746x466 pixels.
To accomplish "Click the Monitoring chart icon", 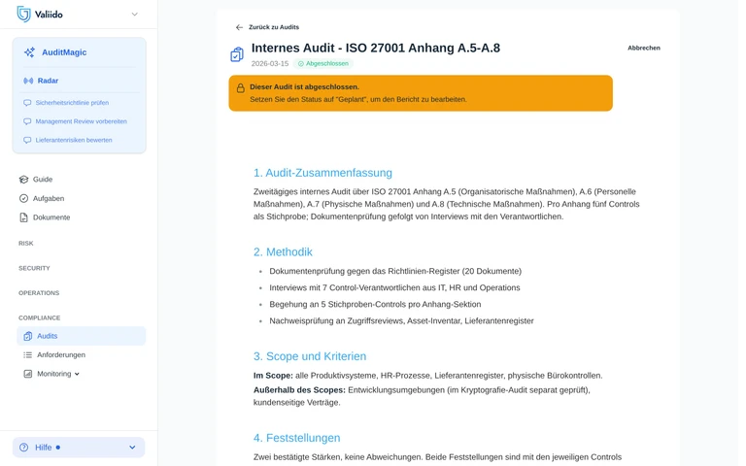I will (28, 374).
